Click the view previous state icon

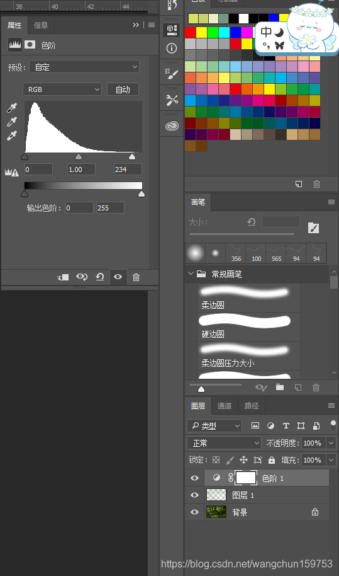(x=82, y=277)
